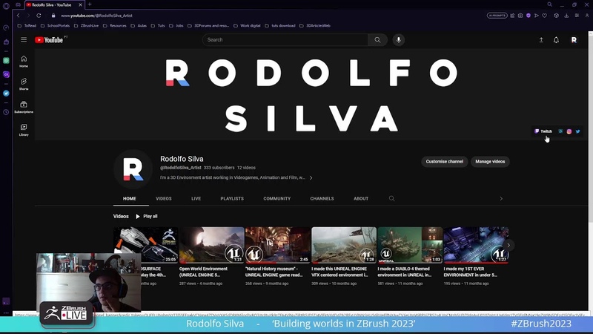Open History clock in Opera sidebar
This screenshot has width=593, height=334.
[x=6, y=112]
